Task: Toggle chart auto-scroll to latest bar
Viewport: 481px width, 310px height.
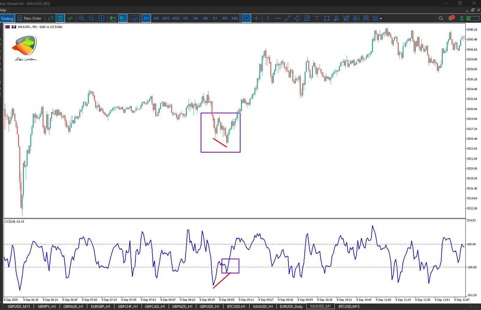Action: pos(113,18)
